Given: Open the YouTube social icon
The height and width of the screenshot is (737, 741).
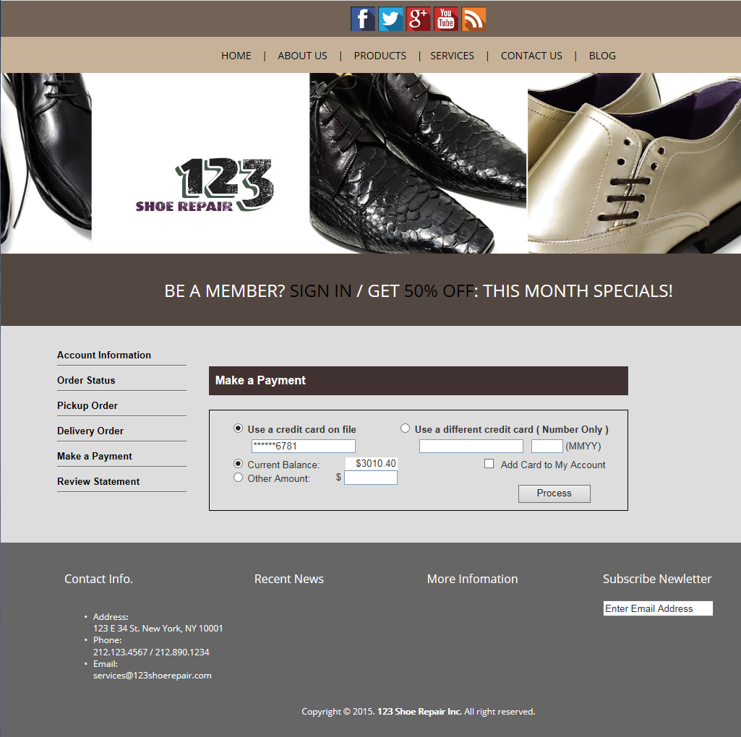Looking at the screenshot, I should point(445,19).
